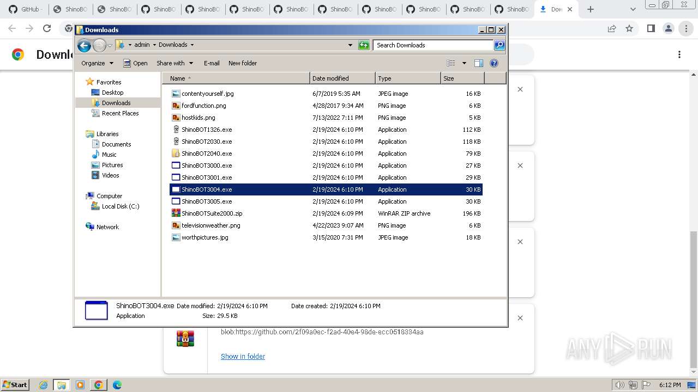698x392 pixels.
Task: Focus the Search Downloads field
Action: point(433,45)
